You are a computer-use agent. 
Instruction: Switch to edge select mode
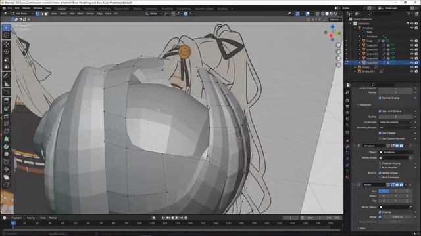point(42,14)
